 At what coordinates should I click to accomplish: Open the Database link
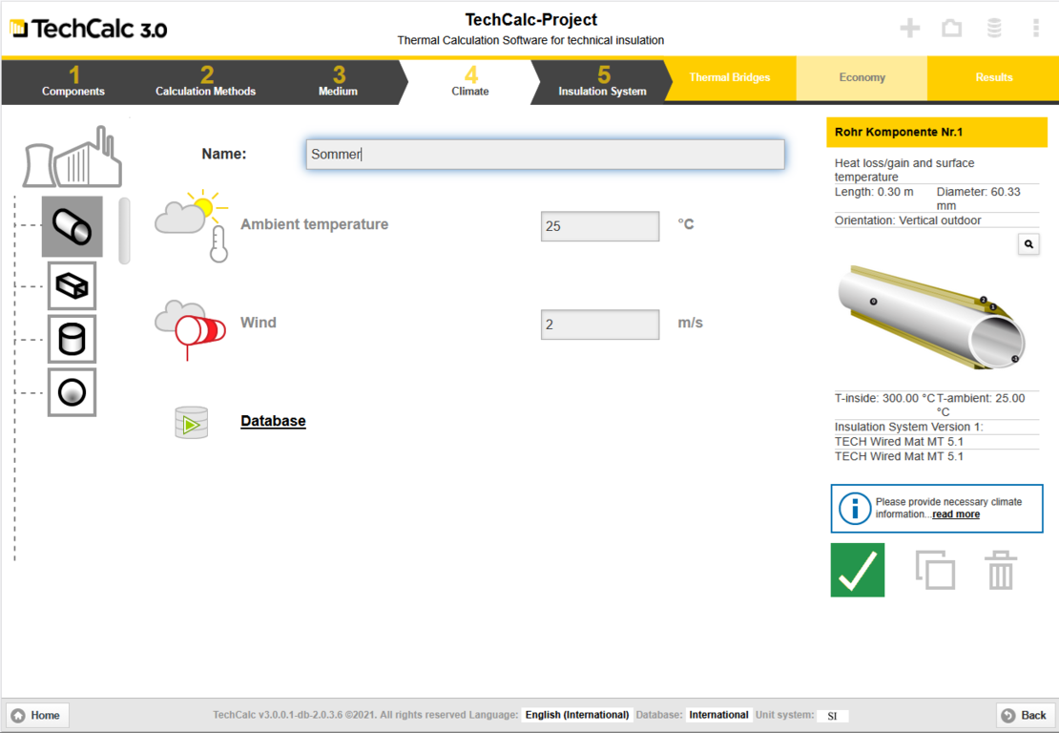tap(273, 421)
